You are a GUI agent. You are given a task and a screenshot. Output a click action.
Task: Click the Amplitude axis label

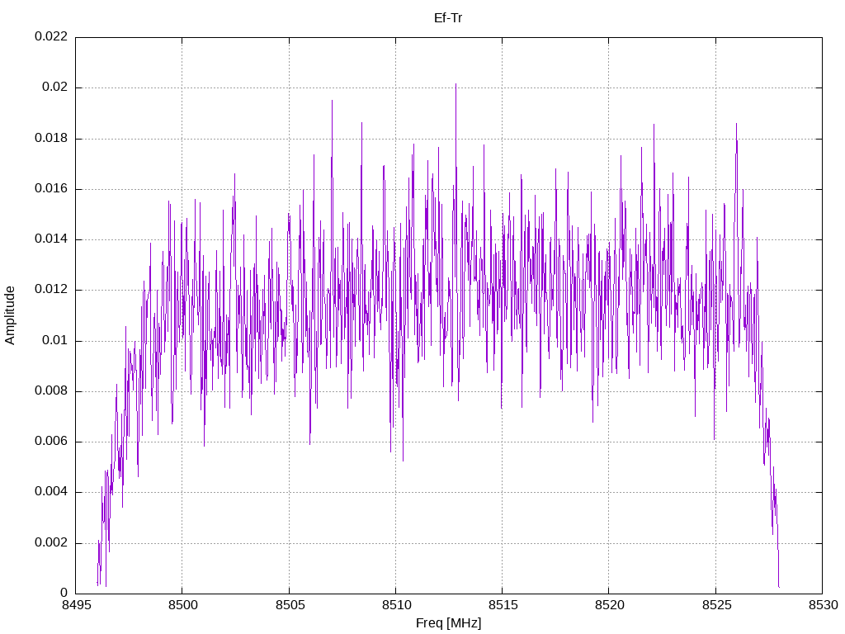tap(10, 315)
